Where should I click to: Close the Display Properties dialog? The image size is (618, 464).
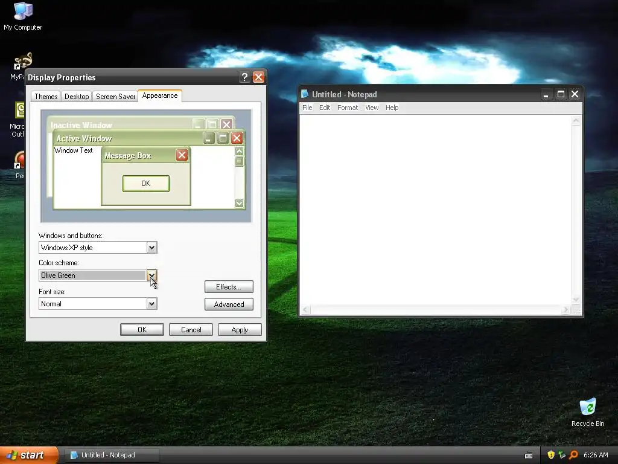[258, 77]
